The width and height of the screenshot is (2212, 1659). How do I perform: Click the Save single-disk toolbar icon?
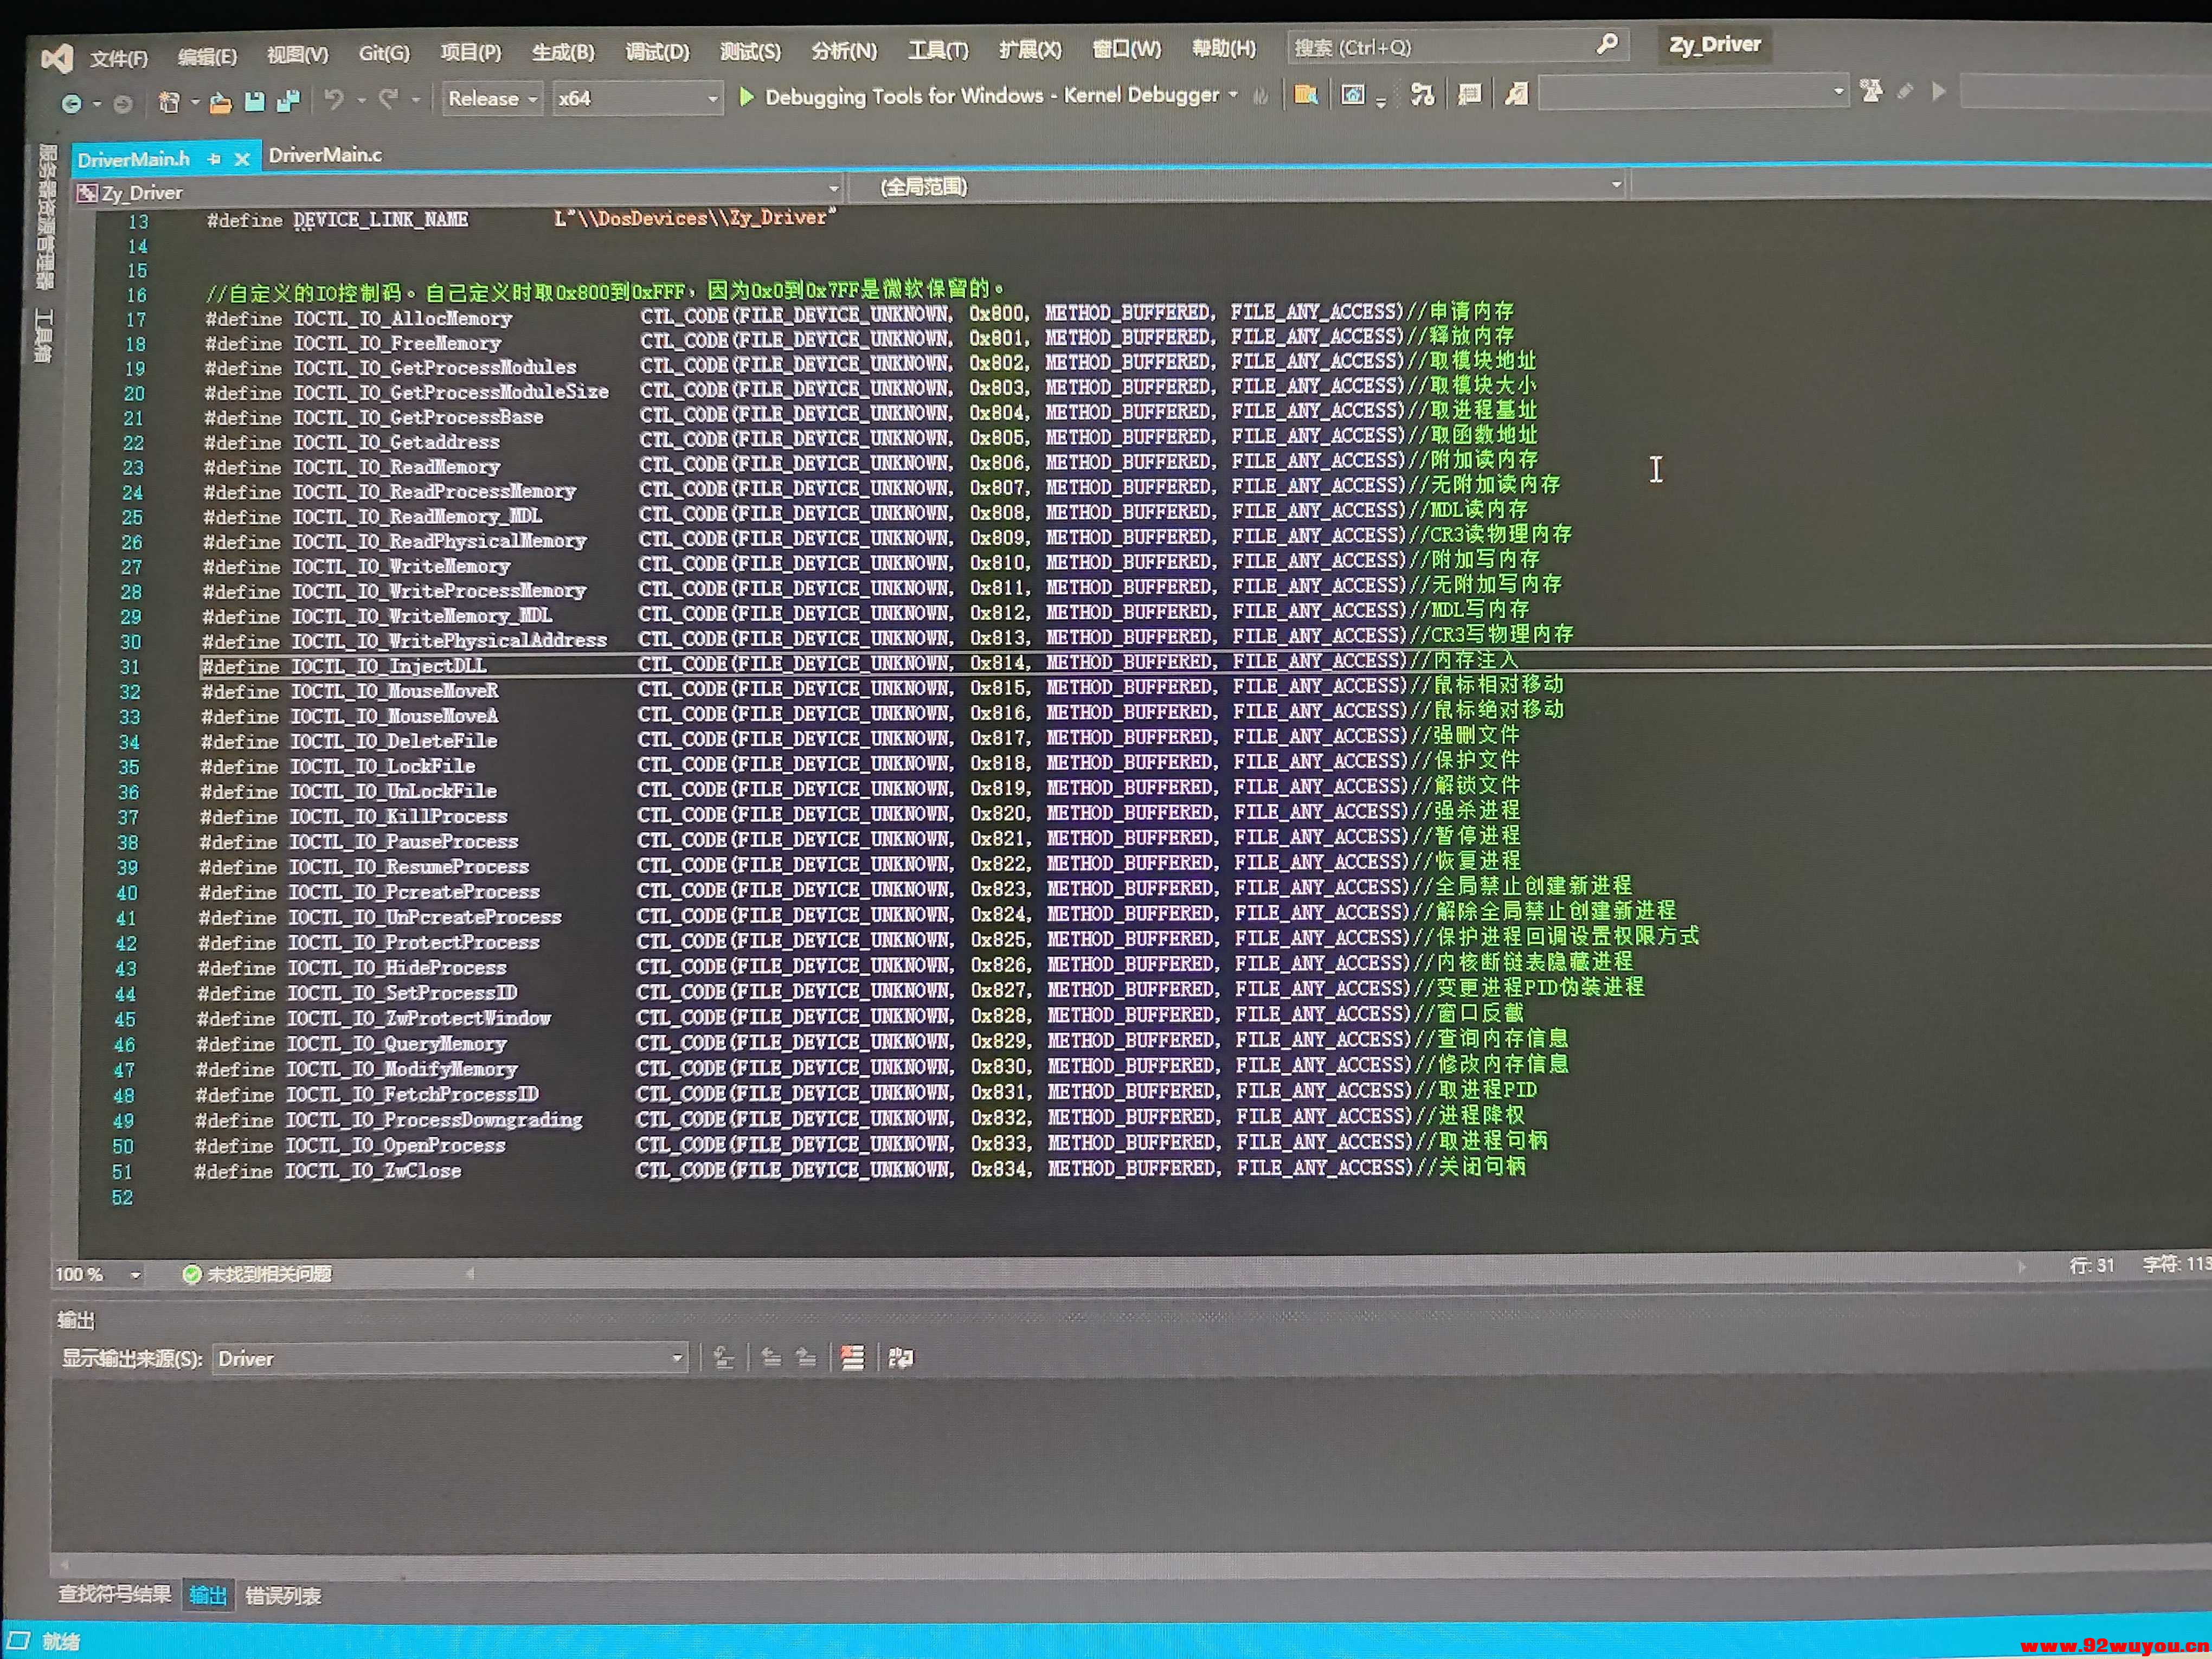click(255, 101)
